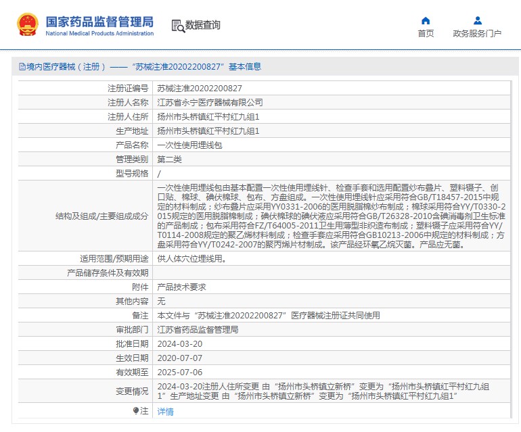
Task: Click the 生产地址 address value
Action: pyautogui.click(x=208, y=131)
